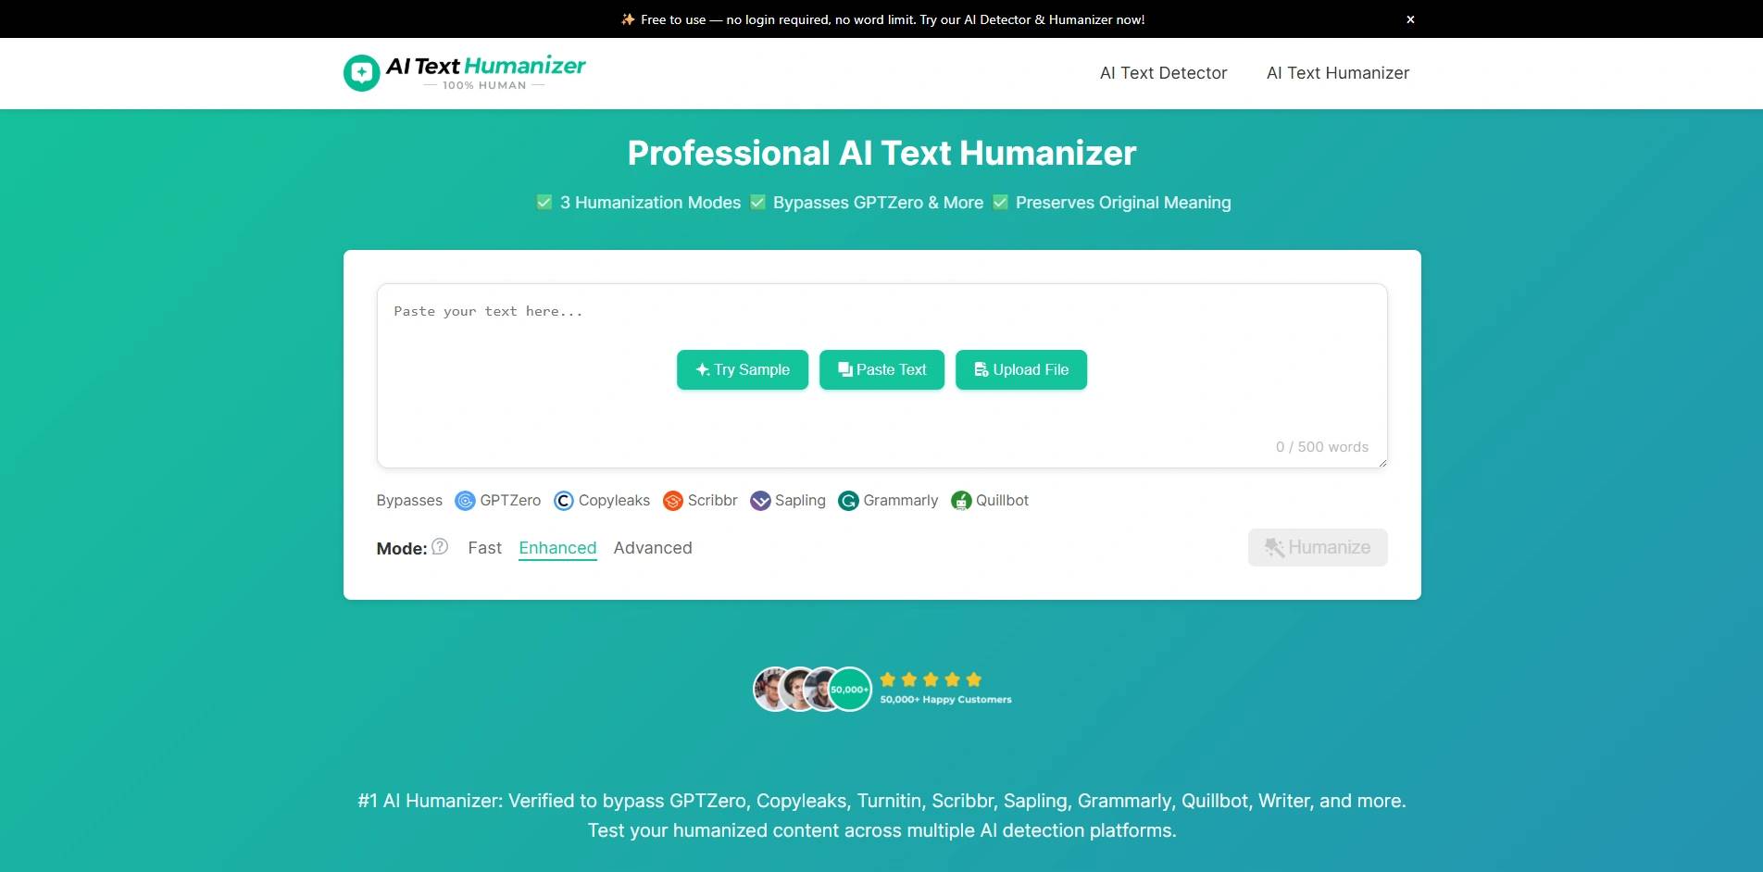Click the Quillbot bypass icon
The width and height of the screenshot is (1763, 872).
coord(961,500)
